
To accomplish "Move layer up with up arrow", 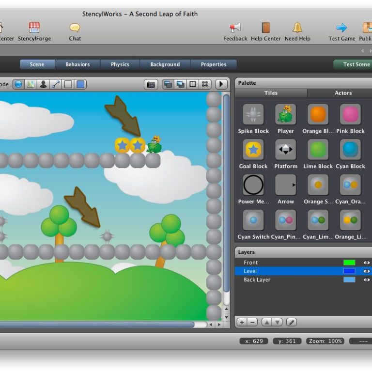I will [x=267, y=323].
